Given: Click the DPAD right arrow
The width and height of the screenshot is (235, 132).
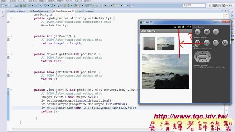Looking at the screenshot, I should pos(209,56).
